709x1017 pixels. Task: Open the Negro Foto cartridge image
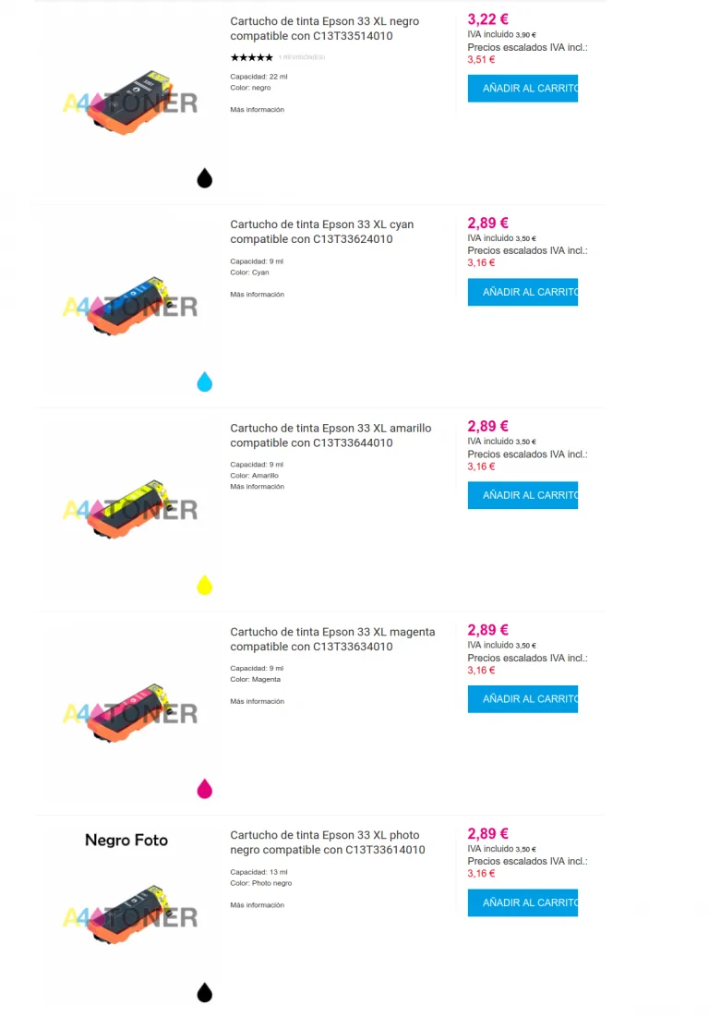tap(130, 914)
